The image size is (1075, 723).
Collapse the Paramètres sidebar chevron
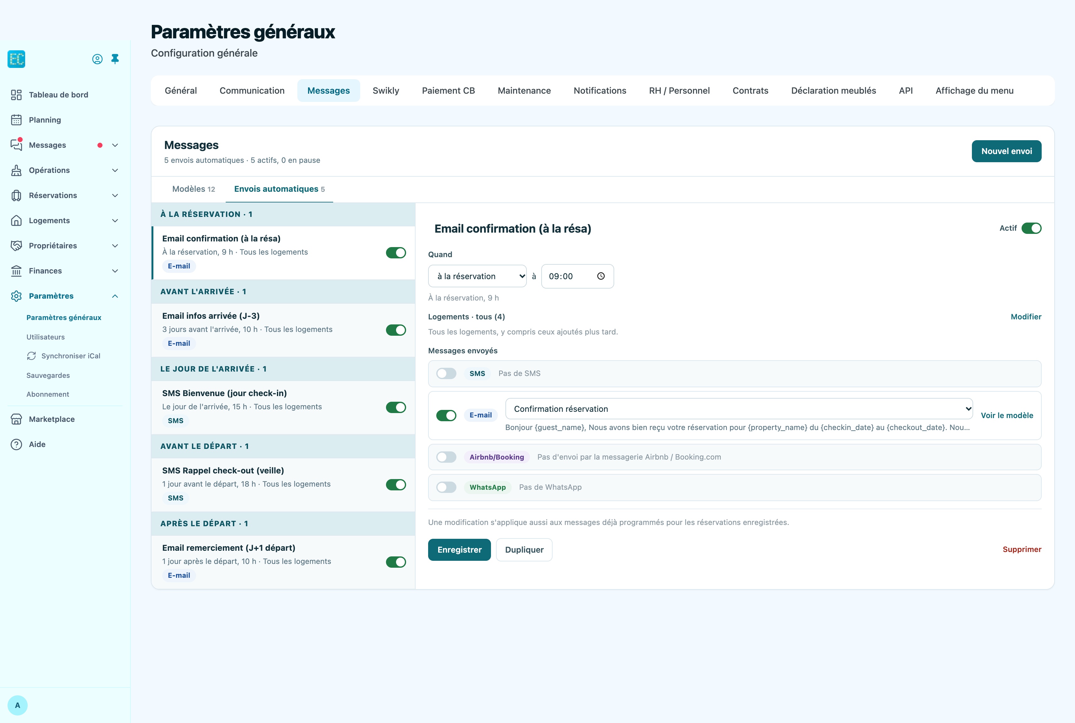click(x=115, y=296)
